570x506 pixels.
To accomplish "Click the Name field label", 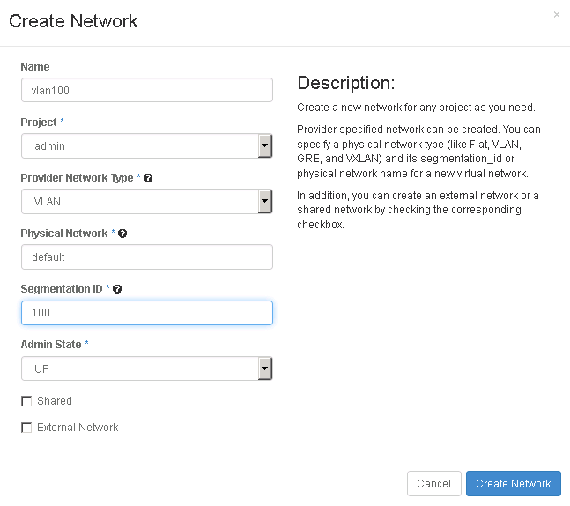I will (35, 67).
